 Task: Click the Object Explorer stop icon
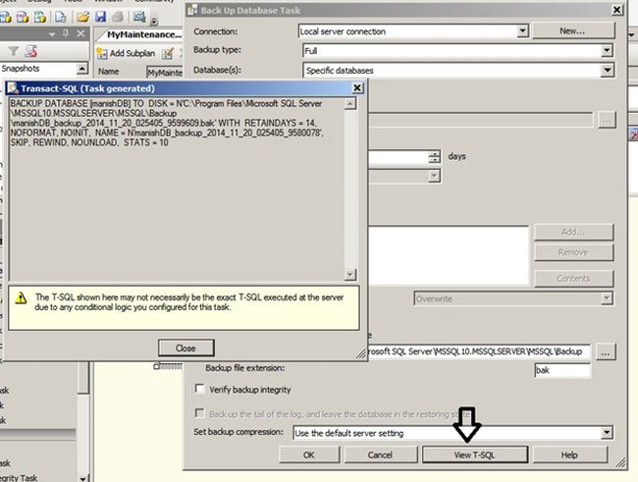(x=31, y=51)
